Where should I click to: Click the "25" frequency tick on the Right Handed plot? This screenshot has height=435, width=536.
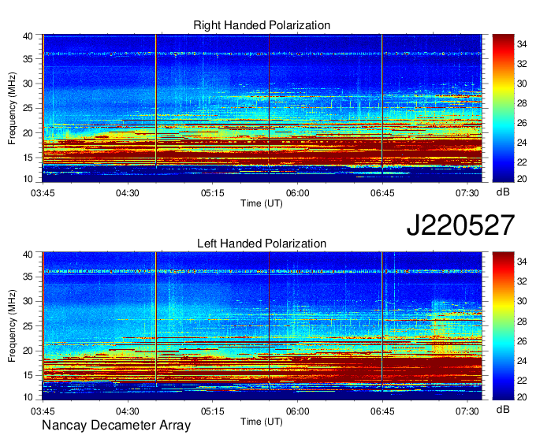[28, 108]
